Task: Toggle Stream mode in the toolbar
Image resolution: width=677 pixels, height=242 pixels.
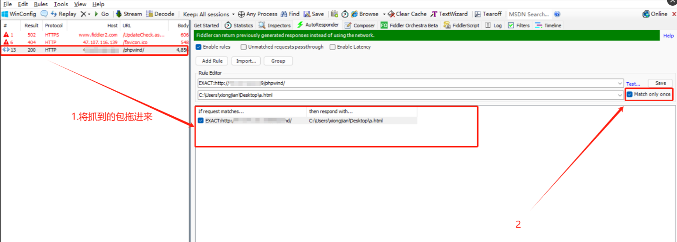Action: (x=129, y=14)
